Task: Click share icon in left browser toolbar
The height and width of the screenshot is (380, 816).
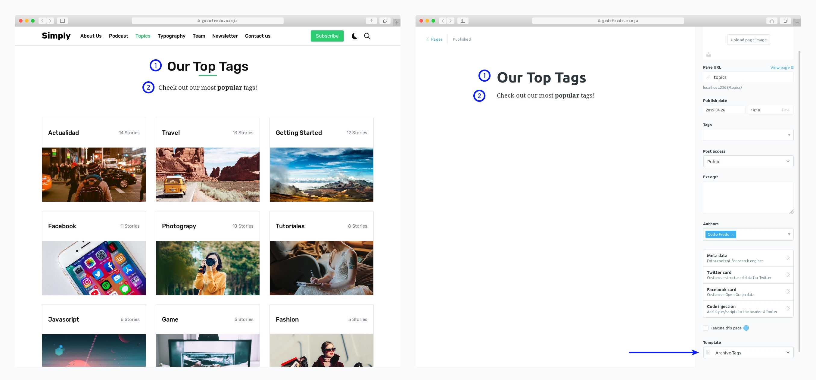Action: coord(371,21)
